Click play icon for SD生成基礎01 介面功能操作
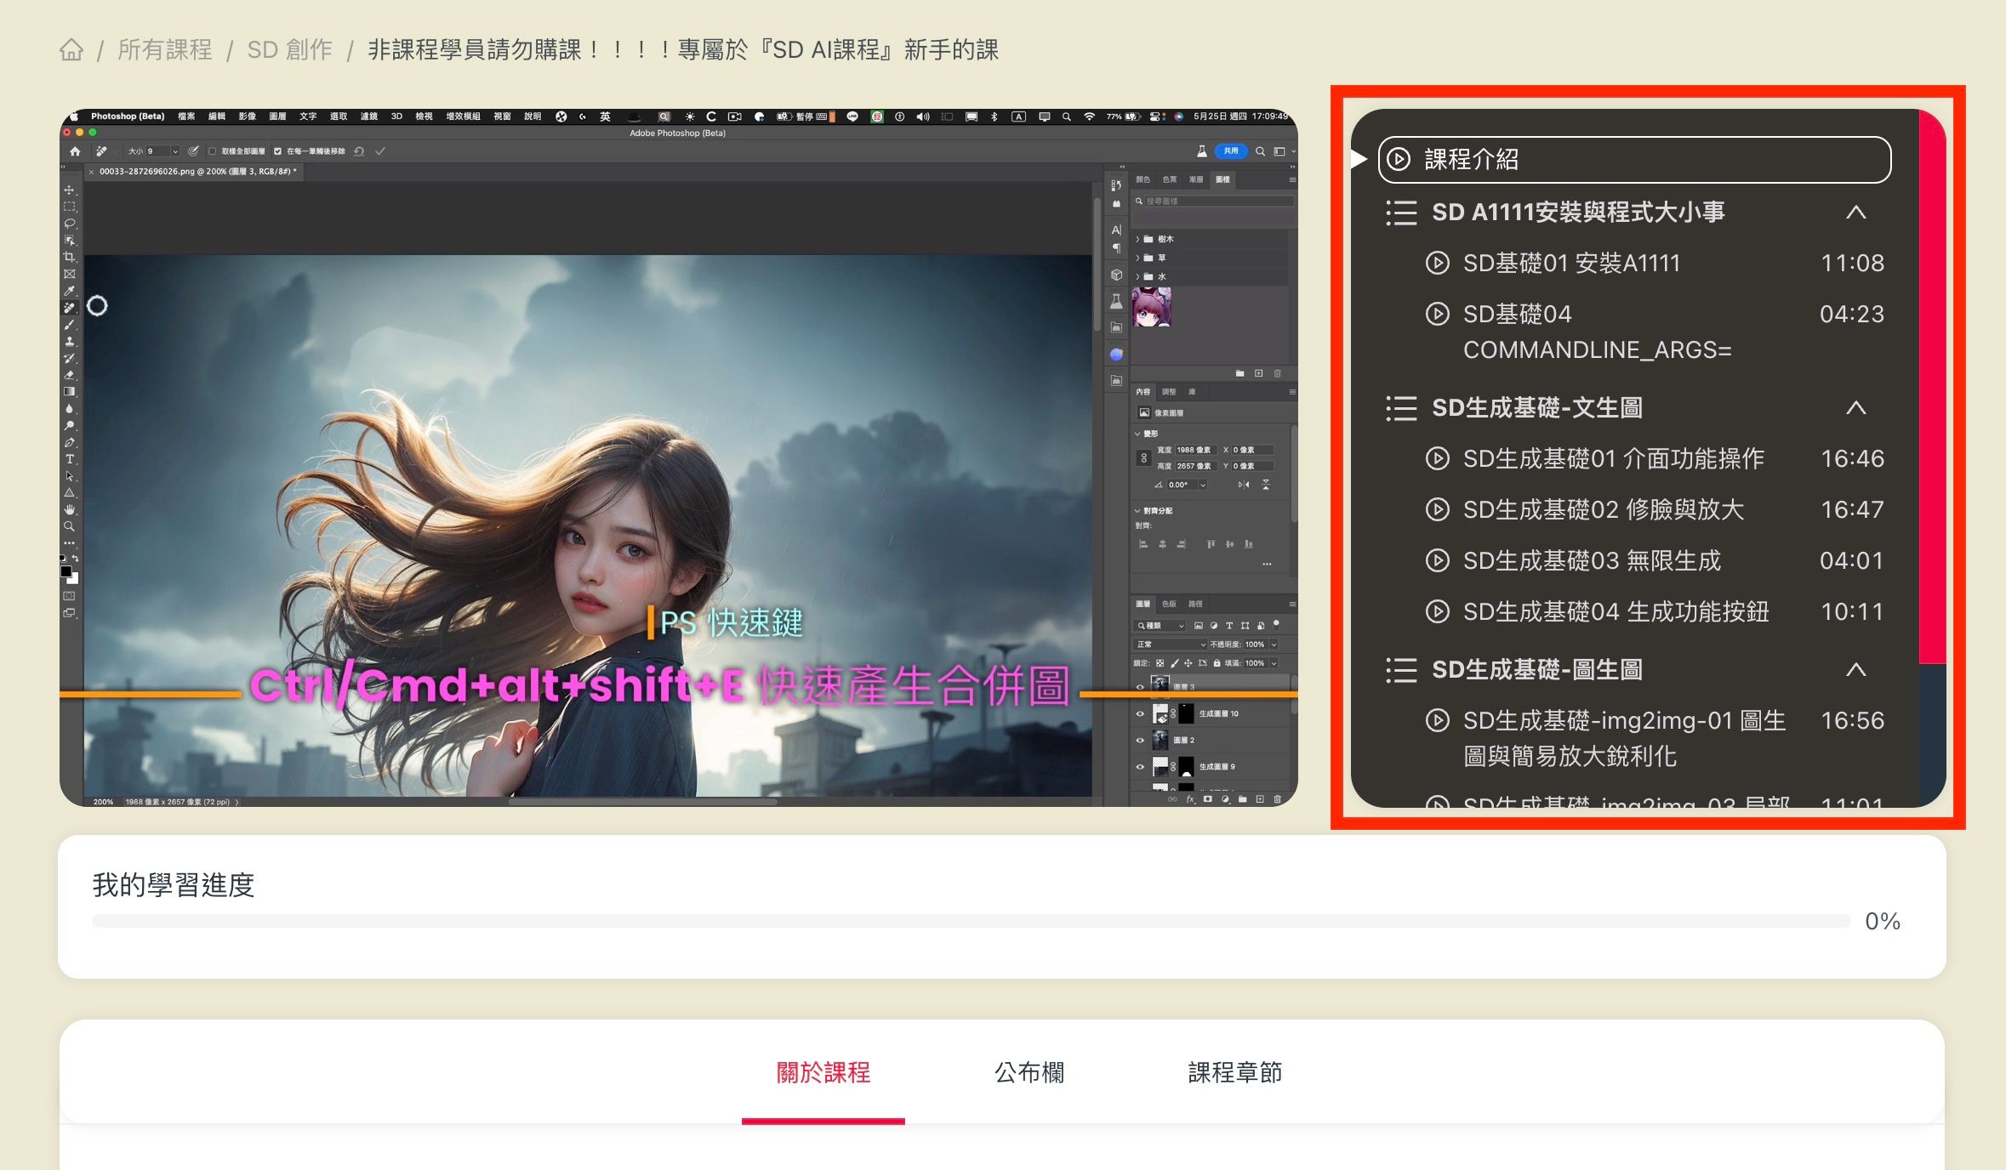2006x1170 pixels. pos(1437,458)
